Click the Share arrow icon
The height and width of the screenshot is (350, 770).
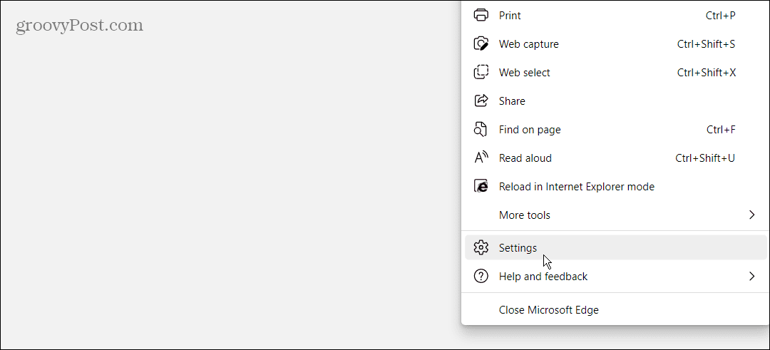coord(481,101)
